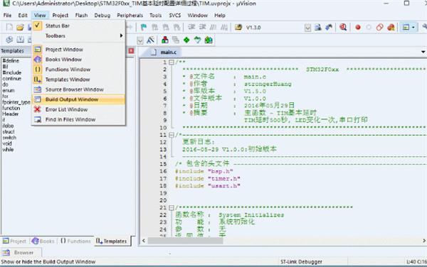
Task: Click the Start Debug Session magnifier icon
Action: coord(343,27)
